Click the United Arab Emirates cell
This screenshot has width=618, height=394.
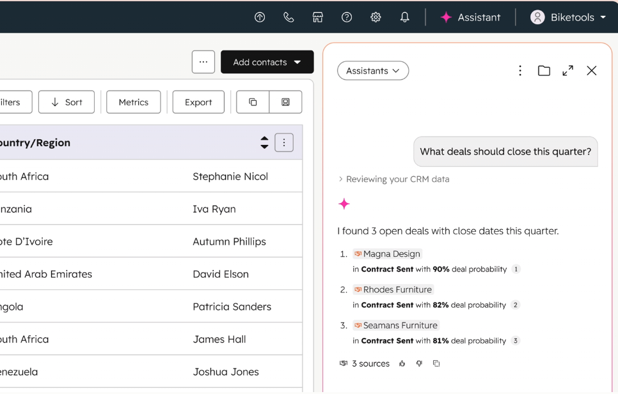(46, 275)
